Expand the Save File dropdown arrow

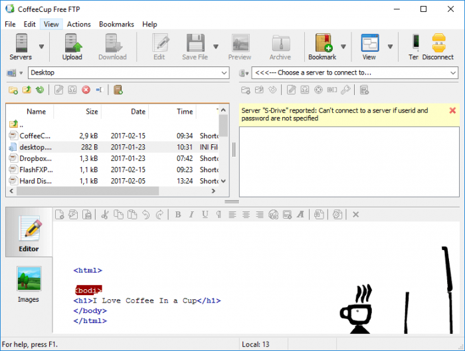(216, 47)
